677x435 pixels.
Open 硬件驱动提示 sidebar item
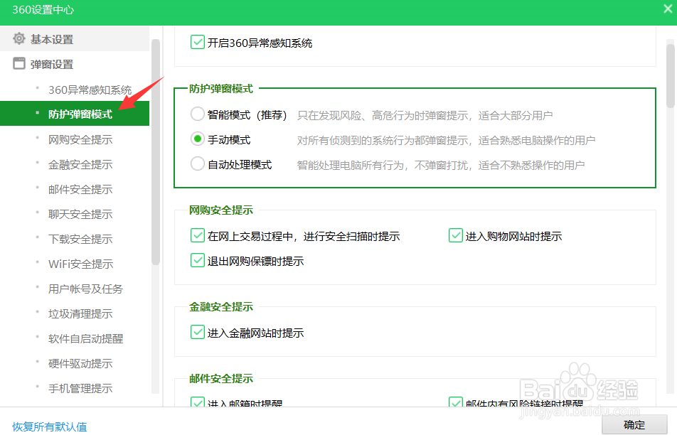pyautogui.click(x=80, y=364)
